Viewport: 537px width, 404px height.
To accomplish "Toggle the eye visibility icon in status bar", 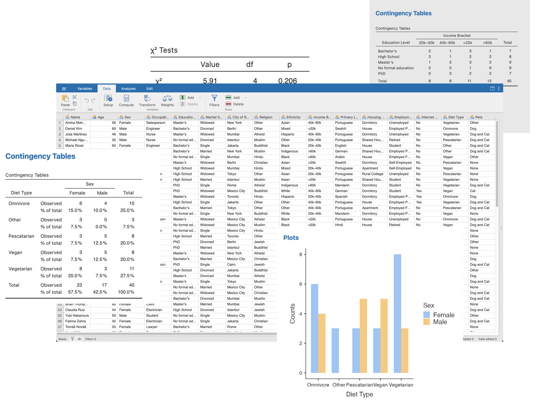I will (x=79, y=339).
